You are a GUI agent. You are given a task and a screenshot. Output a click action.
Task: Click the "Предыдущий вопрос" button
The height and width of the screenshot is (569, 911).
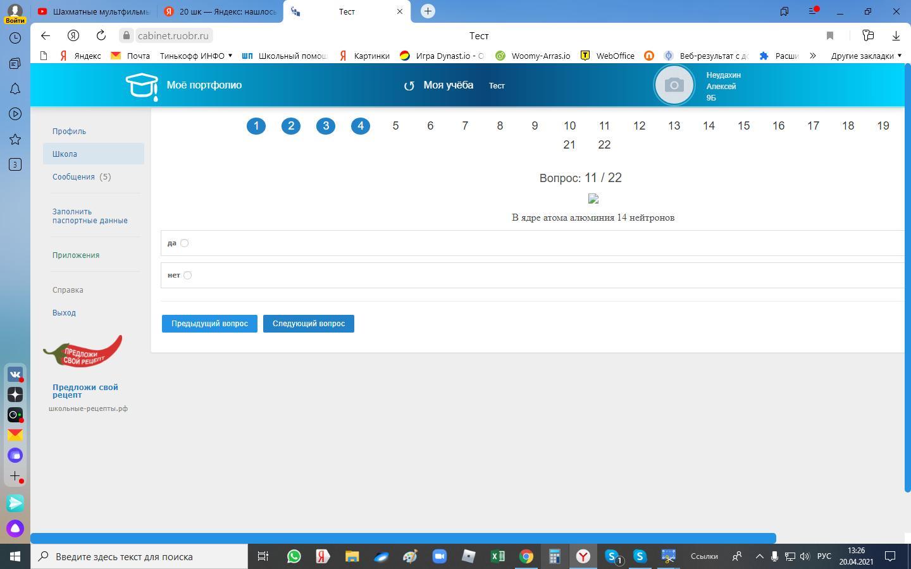point(209,324)
